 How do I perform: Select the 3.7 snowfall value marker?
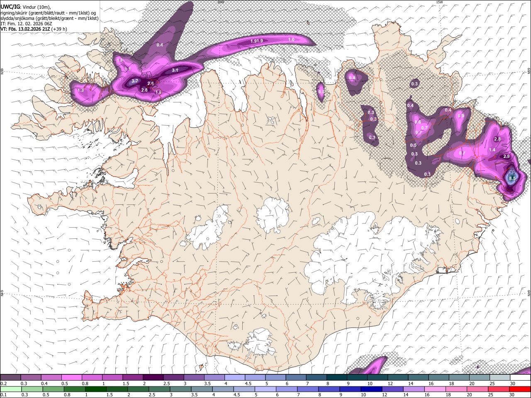(135, 81)
